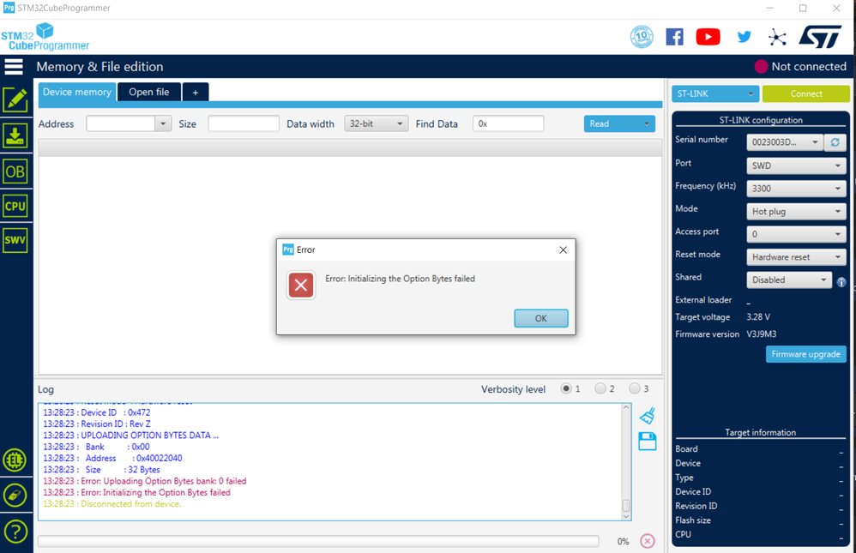This screenshot has width=856, height=553.
Task: Click the 10 years anniversary badge
Action: tap(642, 37)
